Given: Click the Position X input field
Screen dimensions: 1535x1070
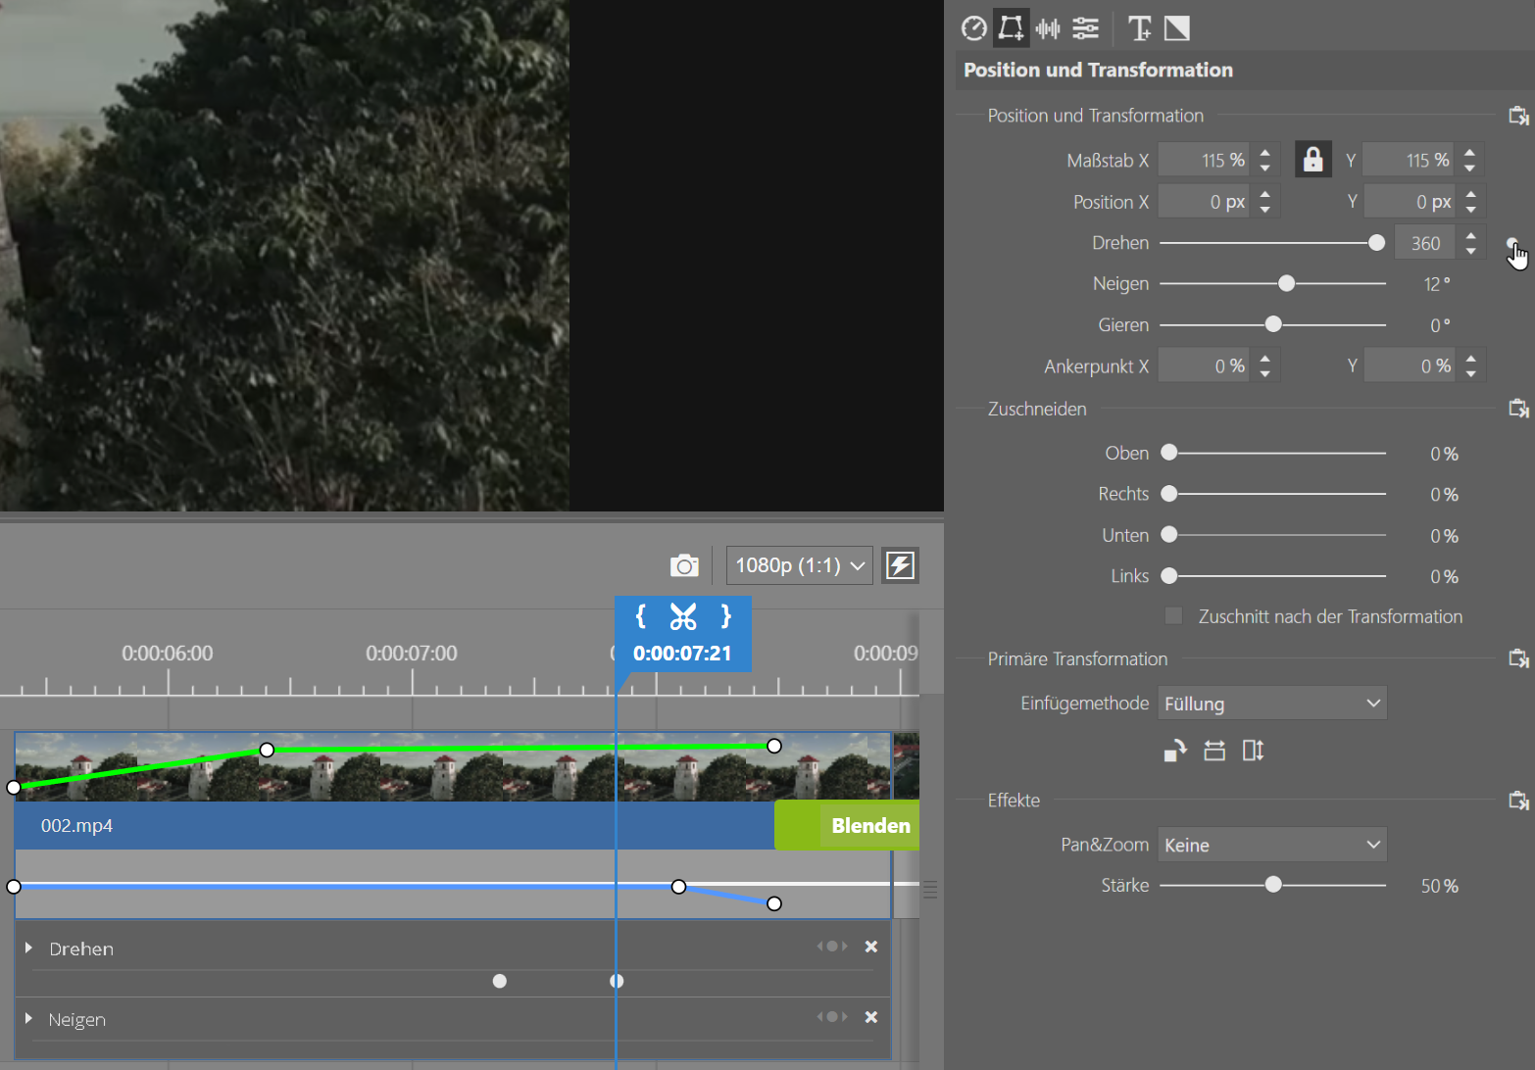Looking at the screenshot, I should pyautogui.click(x=1204, y=201).
